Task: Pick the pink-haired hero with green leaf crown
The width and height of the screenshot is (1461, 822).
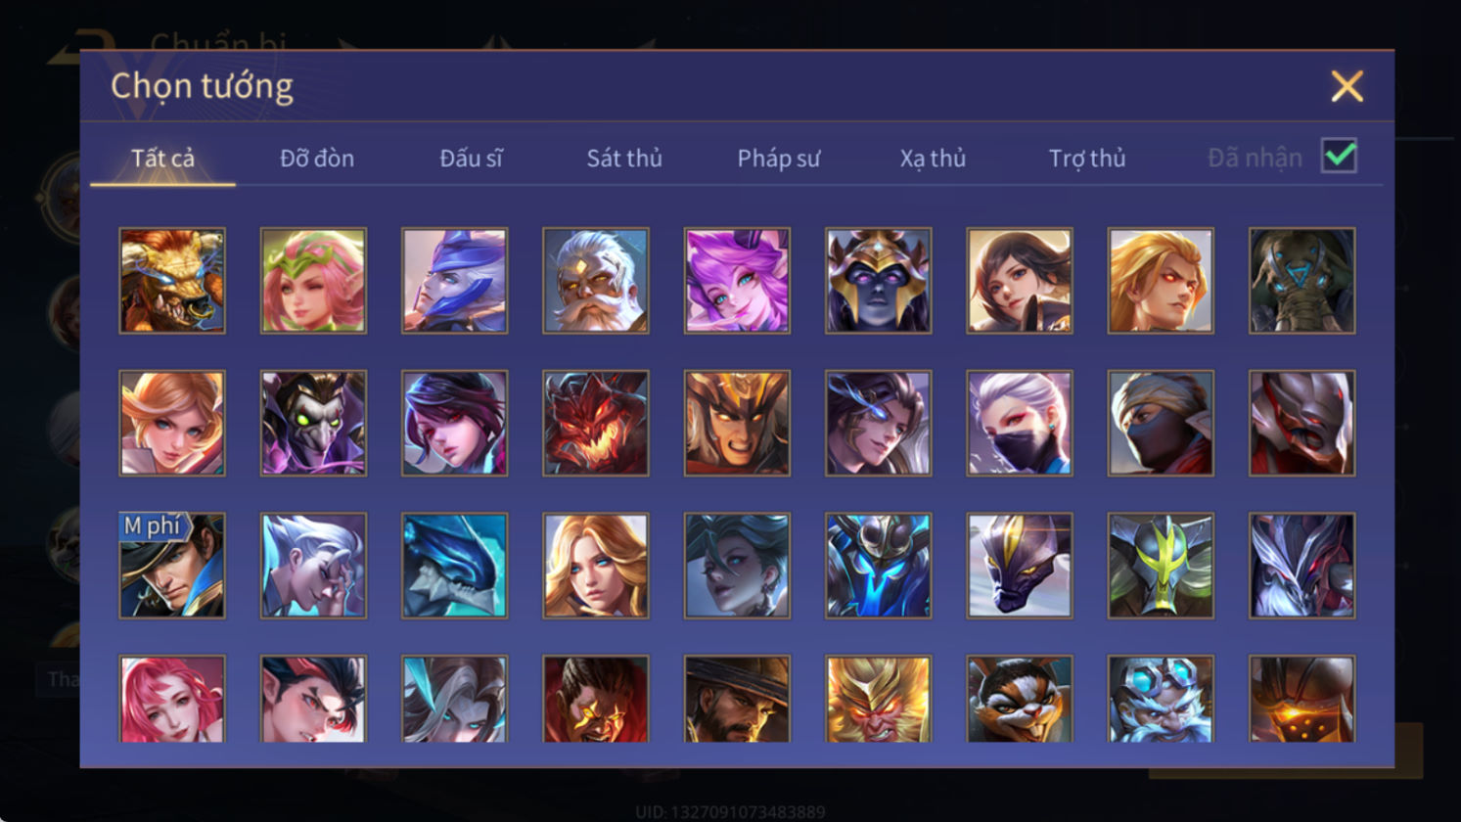Action: (313, 281)
